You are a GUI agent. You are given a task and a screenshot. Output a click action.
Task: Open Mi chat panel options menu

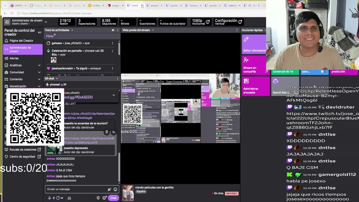[118, 79]
